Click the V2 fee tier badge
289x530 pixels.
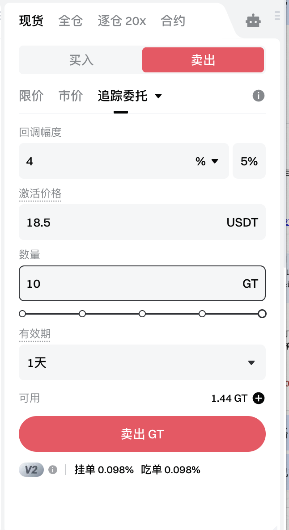coord(31,470)
